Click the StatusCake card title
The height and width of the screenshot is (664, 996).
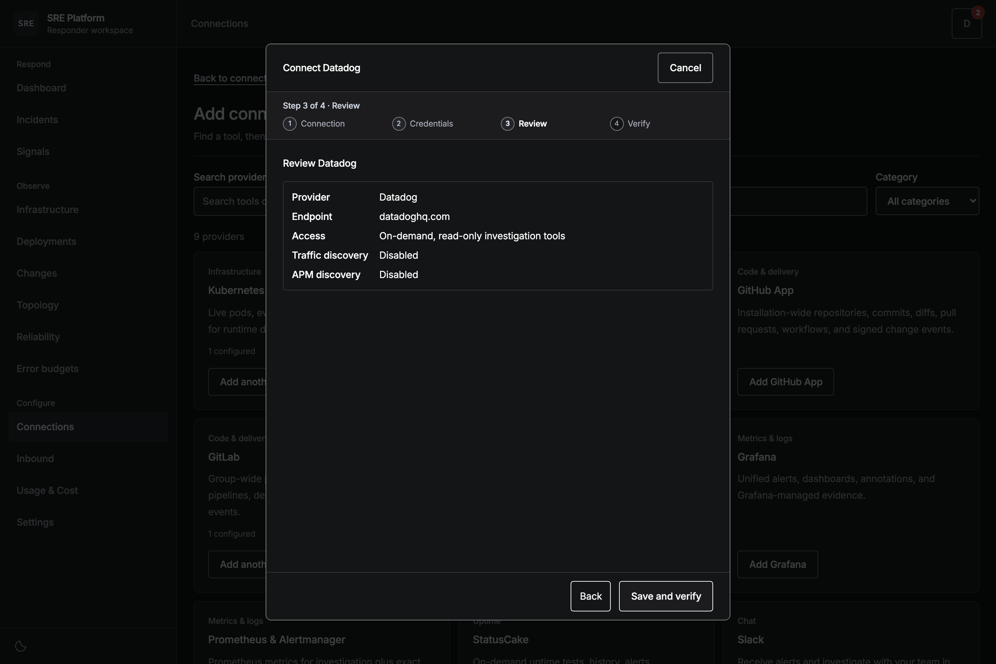[x=500, y=639]
